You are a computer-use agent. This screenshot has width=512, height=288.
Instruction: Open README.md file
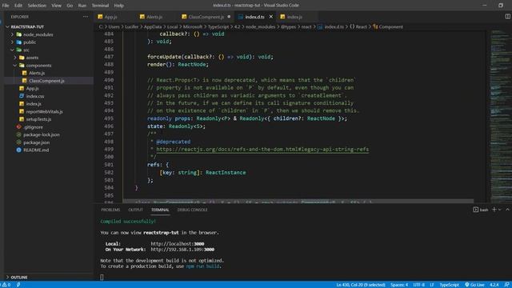pos(36,150)
